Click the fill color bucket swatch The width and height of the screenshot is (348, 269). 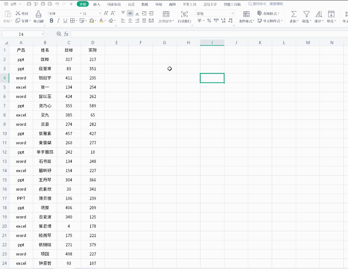(x=92, y=21)
